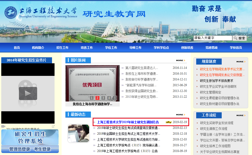Screen dimensions: 252x155
Task: Open news 第八届研究生英语达人...
Action: point(142,68)
